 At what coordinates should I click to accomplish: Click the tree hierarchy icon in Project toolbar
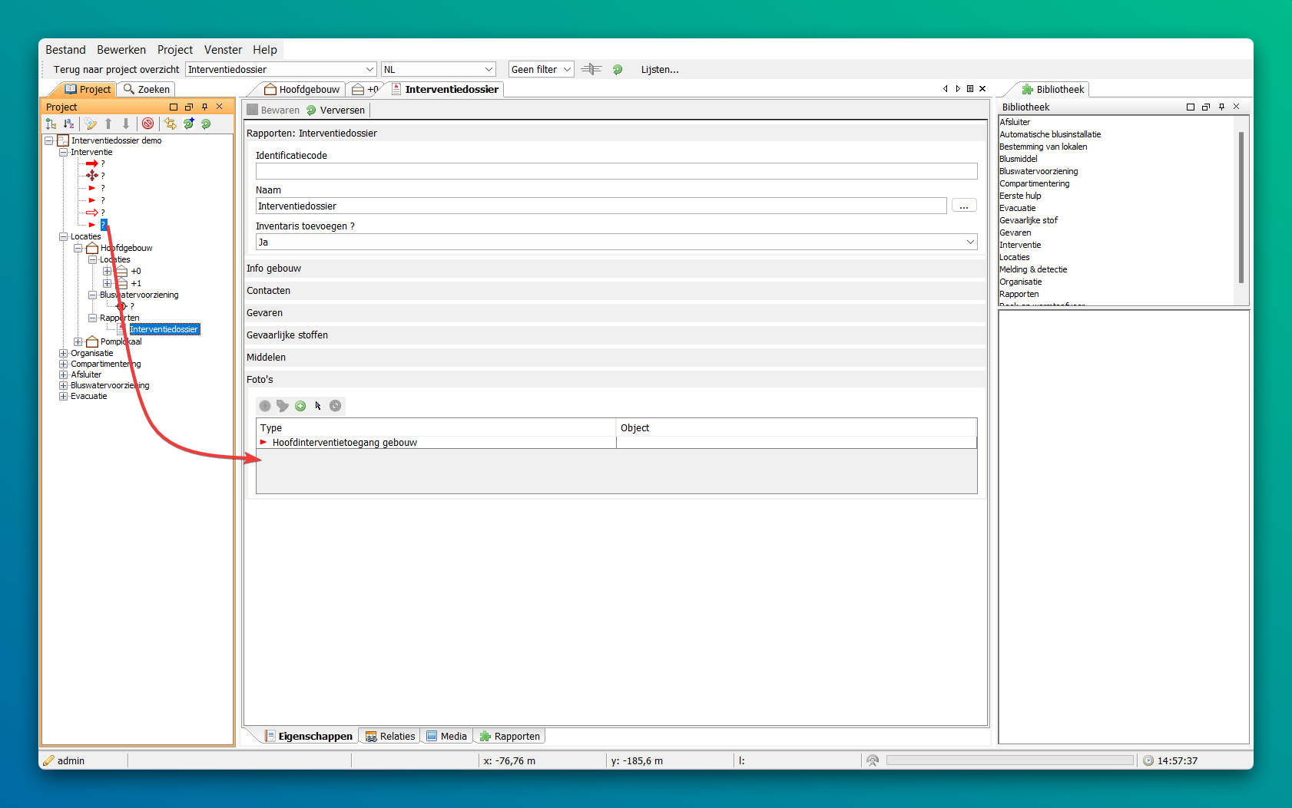pos(51,124)
